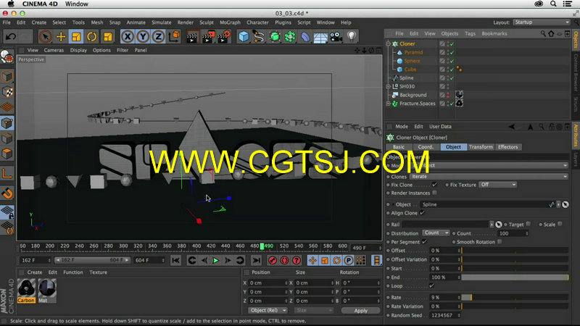Image resolution: width=580 pixels, height=326 pixels.
Task: Select the Rotate tool
Action: 92,37
